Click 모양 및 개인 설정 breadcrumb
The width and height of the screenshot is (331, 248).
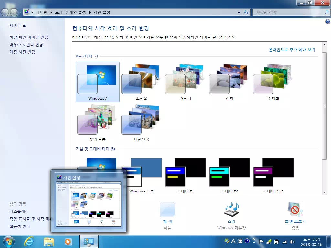coord(70,13)
